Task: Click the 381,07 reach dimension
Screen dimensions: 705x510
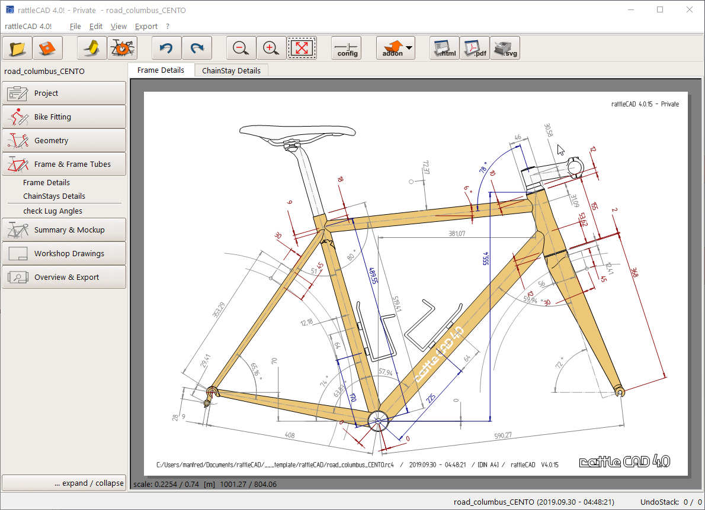Action: [457, 234]
